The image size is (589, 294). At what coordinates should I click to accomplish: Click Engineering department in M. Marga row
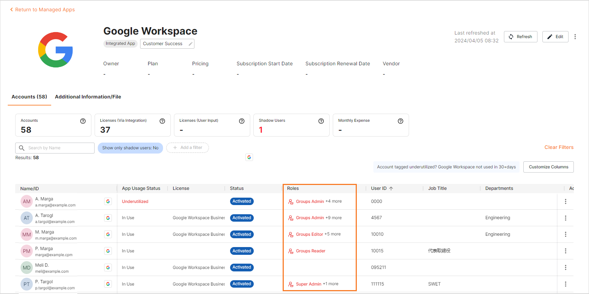[x=498, y=234]
